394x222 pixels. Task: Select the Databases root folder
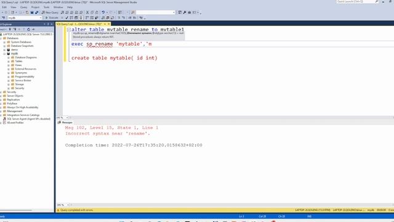(x=12, y=38)
